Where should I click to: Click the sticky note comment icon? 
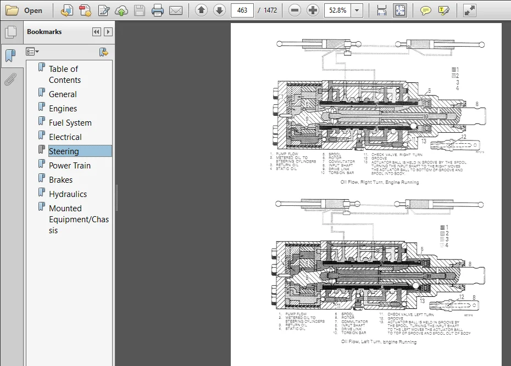click(x=425, y=11)
